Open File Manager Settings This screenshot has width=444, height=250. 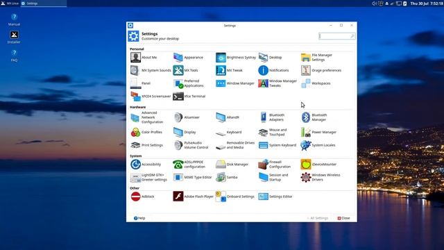tap(316, 58)
